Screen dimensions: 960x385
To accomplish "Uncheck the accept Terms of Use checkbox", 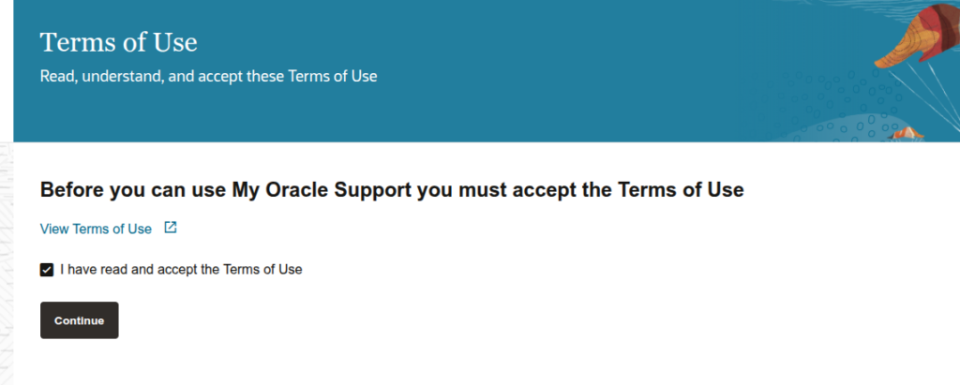I will point(47,270).
